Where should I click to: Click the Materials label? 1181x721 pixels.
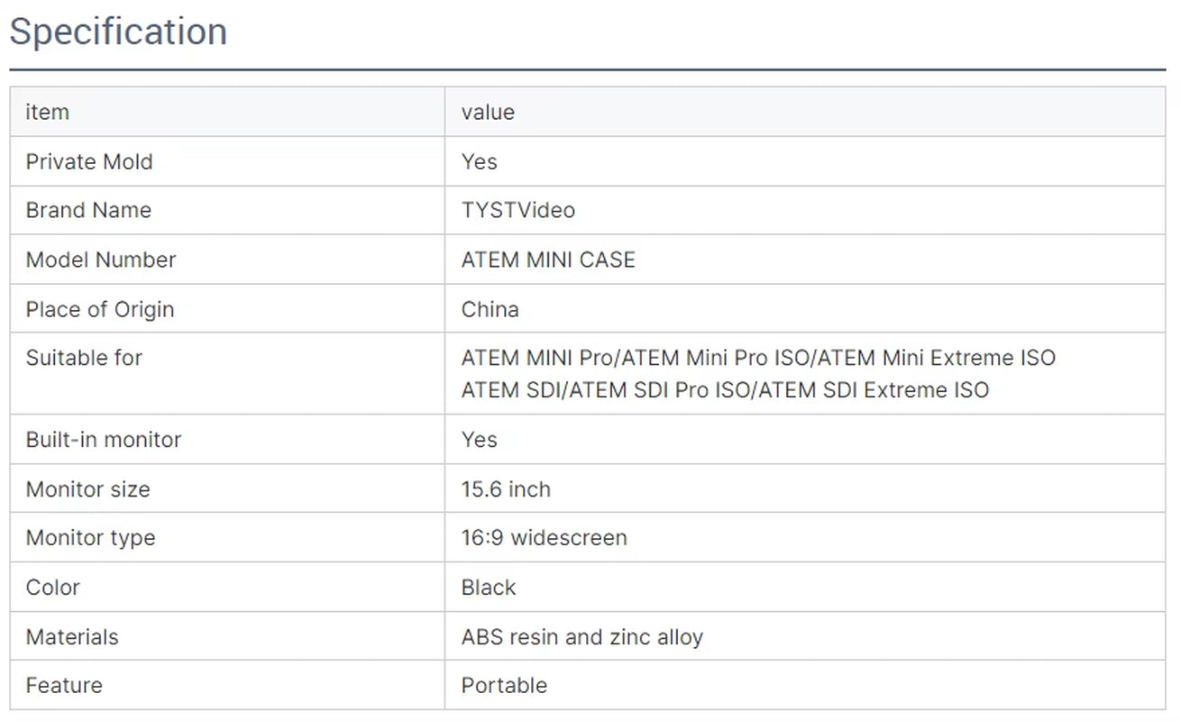72,637
